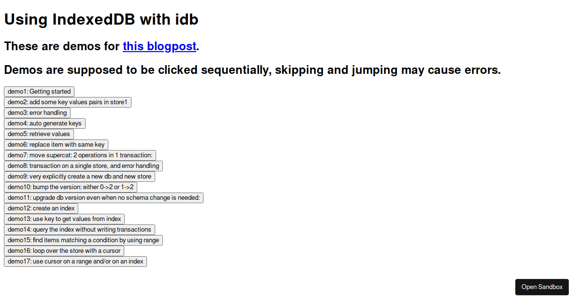The height and width of the screenshot is (304, 580).
Task: Run demo15: find items using range
Action: pyautogui.click(x=83, y=240)
